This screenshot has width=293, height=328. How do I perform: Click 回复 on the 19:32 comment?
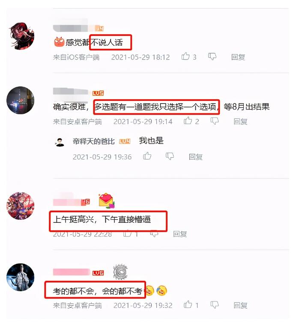[x=240, y=305]
